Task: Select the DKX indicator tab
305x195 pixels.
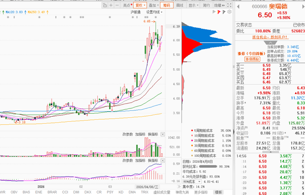Action: click(88, 192)
